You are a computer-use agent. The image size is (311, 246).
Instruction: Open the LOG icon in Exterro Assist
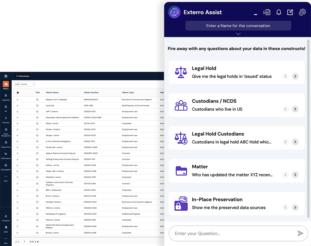pyautogui.click(x=267, y=12)
